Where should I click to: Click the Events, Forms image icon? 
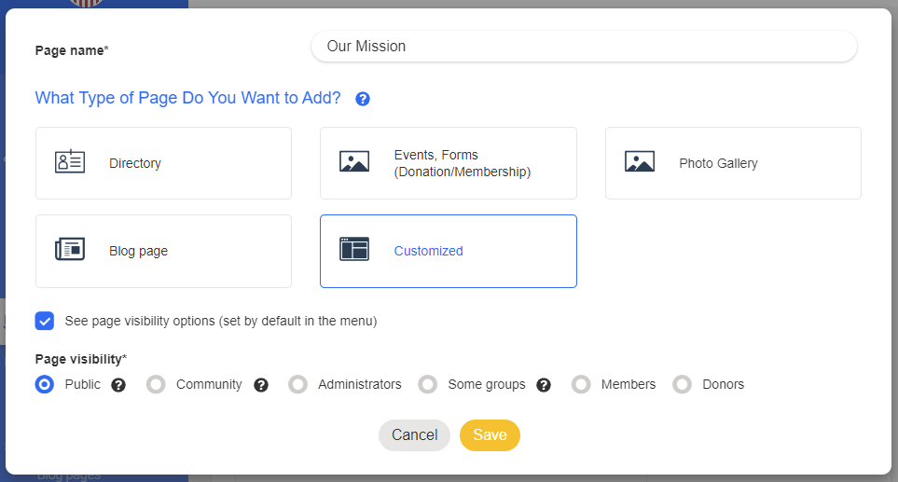tap(354, 162)
